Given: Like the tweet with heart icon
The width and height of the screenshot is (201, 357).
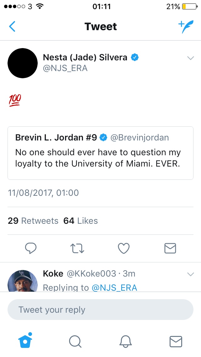Looking at the screenshot, I should pyautogui.click(x=124, y=248).
